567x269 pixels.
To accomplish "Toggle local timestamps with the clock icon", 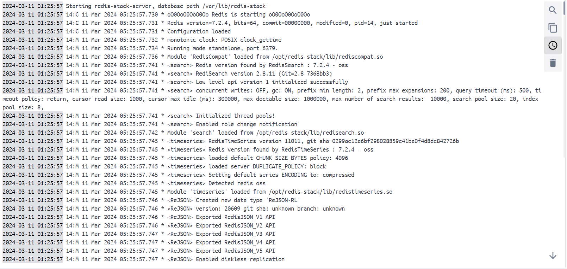I will pyautogui.click(x=553, y=45).
